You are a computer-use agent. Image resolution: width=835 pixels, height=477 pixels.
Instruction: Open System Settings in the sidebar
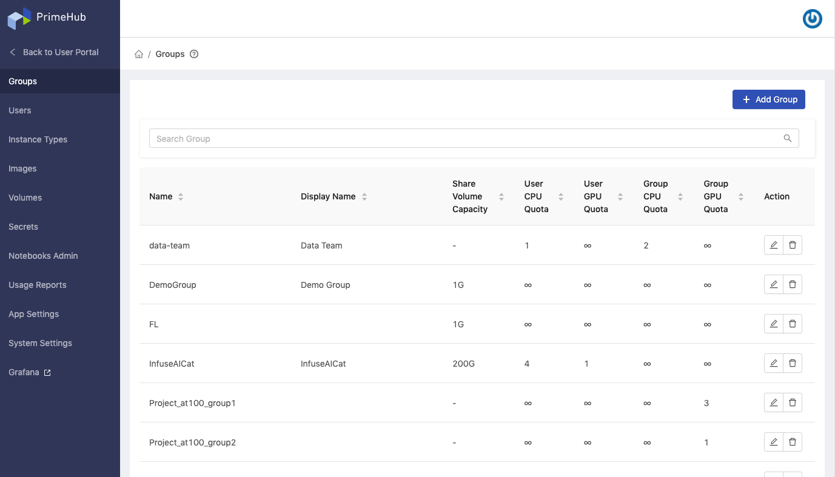pyautogui.click(x=60, y=343)
